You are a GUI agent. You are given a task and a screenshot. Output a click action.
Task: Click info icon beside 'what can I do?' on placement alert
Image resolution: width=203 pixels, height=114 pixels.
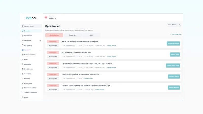[95, 46]
